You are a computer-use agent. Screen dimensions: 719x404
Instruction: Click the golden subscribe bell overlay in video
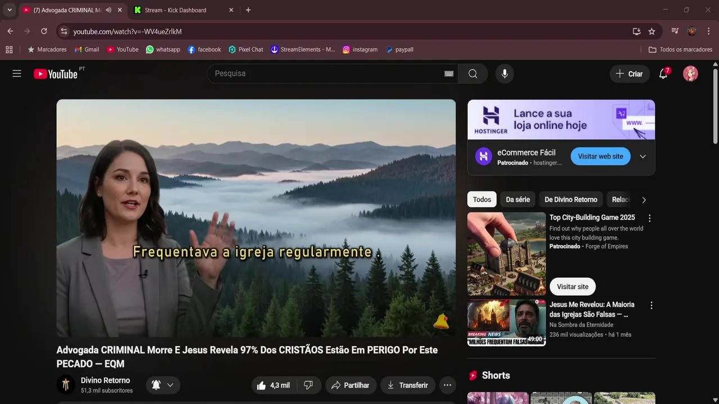[441, 321]
